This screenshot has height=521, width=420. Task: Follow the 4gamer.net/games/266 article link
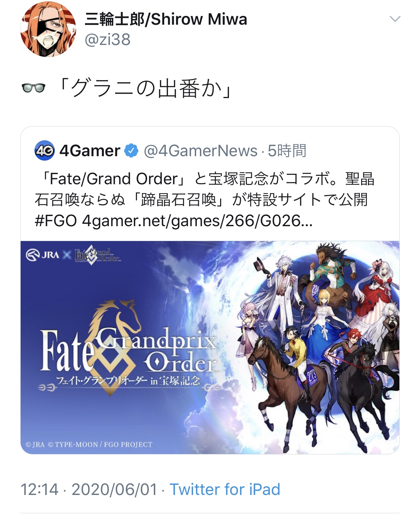point(197,221)
